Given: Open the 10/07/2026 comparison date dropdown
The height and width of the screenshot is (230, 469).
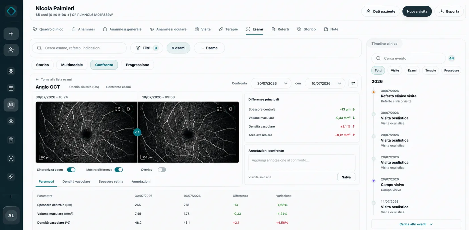Looking at the screenshot, I should point(325,83).
